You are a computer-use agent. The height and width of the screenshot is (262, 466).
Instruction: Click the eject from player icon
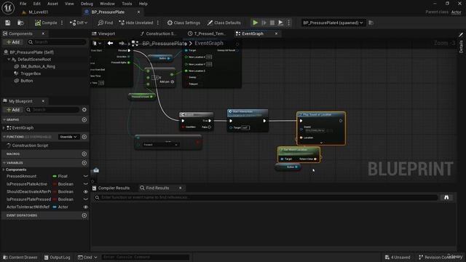[x=280, y=23]
